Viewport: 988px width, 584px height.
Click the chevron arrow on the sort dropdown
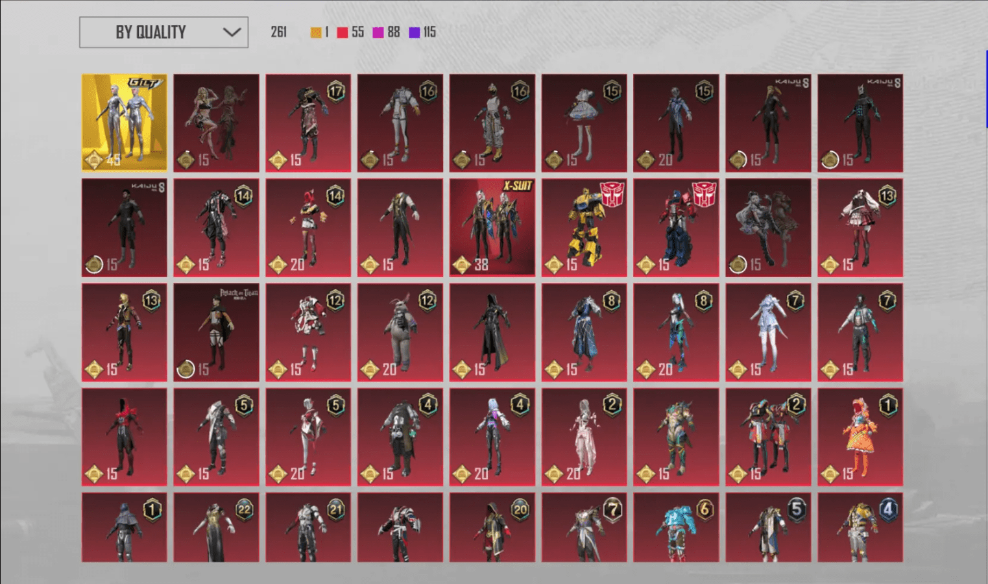point(232,32)
